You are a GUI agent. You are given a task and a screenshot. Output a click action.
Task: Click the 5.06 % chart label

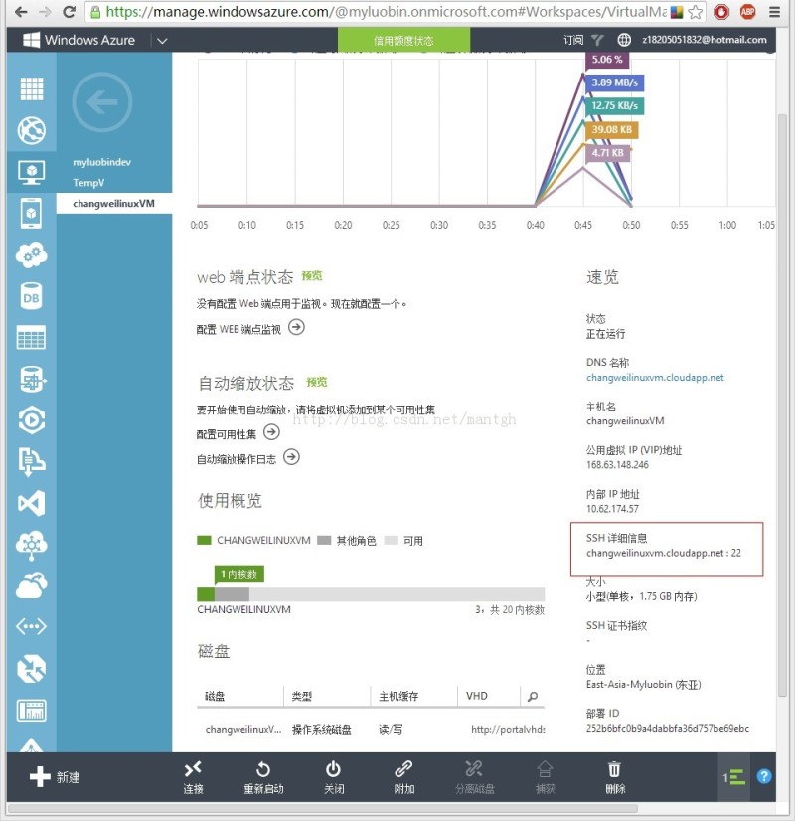(607, 60)
